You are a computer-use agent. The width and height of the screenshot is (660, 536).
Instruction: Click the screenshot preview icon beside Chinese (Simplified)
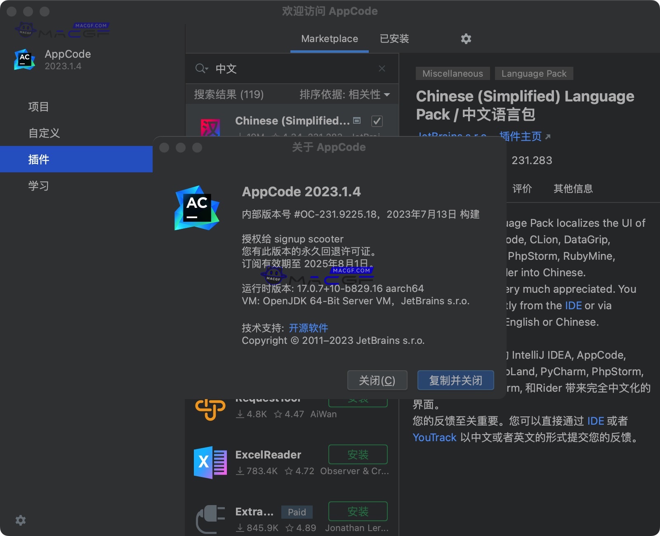(357, 120)
